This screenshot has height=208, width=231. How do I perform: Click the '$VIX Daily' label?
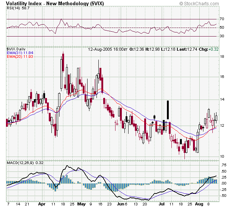(x=16, y=49)
